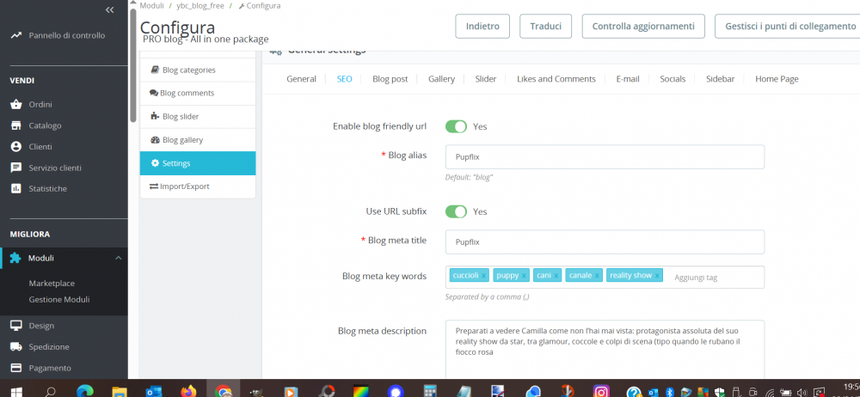Screen dimensions: 860x397
Task: Click the Moduli puzzle icon
Action: 15,259
